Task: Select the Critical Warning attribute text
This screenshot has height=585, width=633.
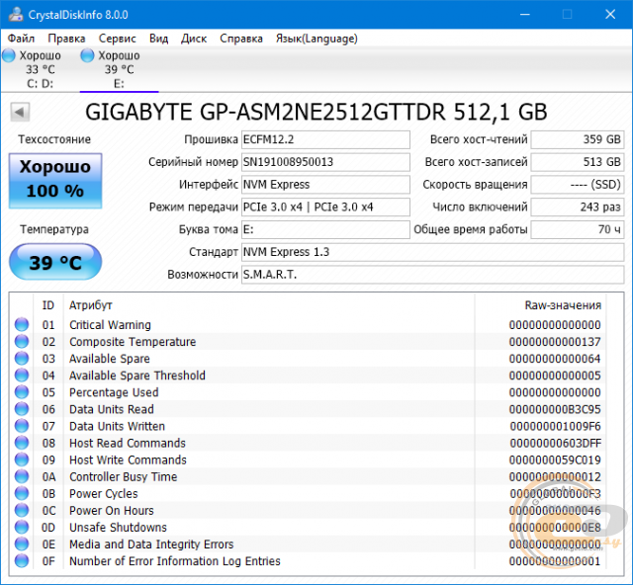Action: pyautogui.click(x=110, y=325)
